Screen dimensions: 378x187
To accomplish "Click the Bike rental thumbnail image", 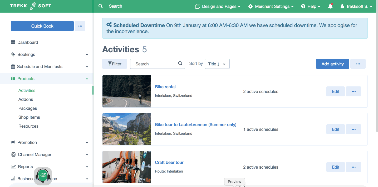I will coord(126,91).
